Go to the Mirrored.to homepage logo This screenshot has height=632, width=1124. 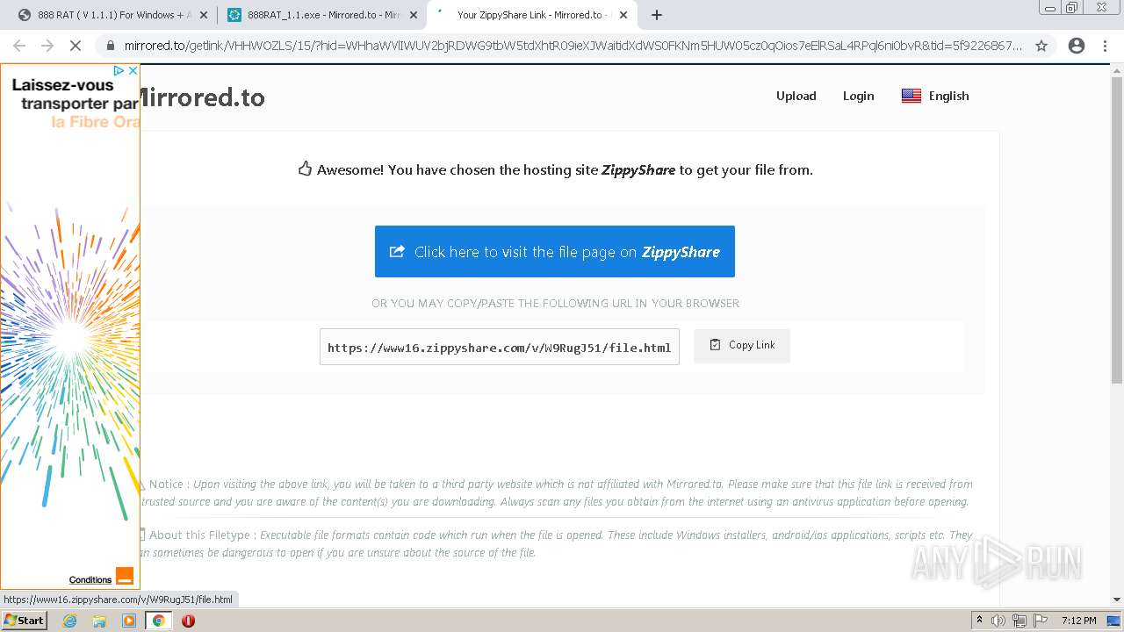point(202,97)
